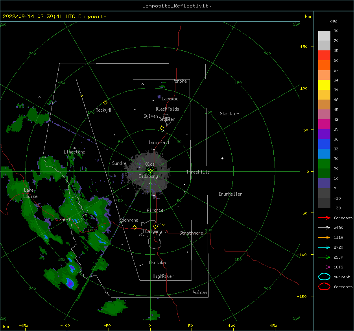Click the asterisk marker above Limestone
Image resolution: width=354 pixels, height=331 pixels.
74,148
